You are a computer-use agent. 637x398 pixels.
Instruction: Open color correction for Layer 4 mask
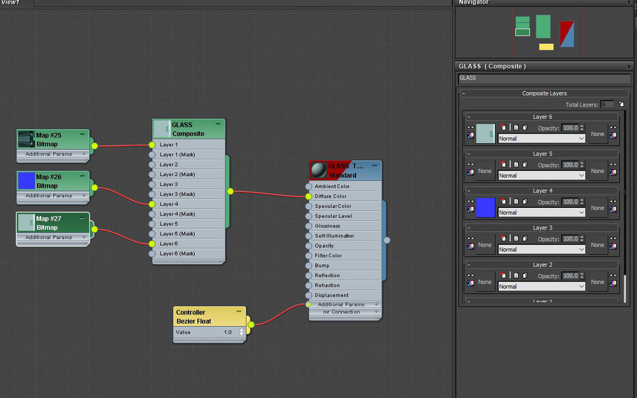[613, 210]
